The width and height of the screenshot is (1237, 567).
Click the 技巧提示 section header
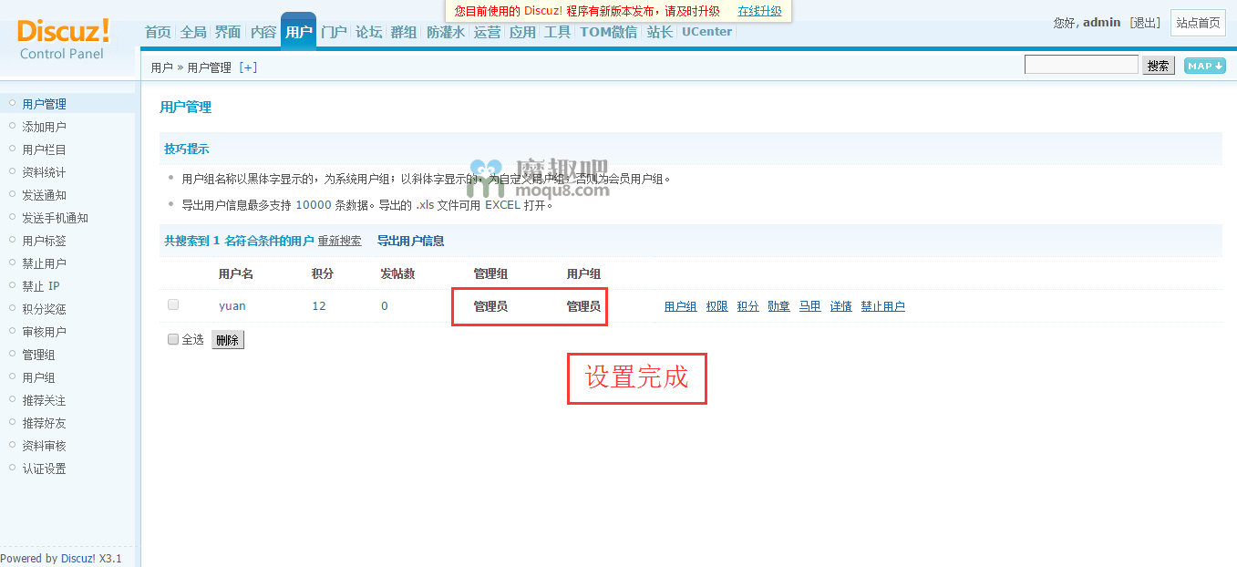point(186,149)
